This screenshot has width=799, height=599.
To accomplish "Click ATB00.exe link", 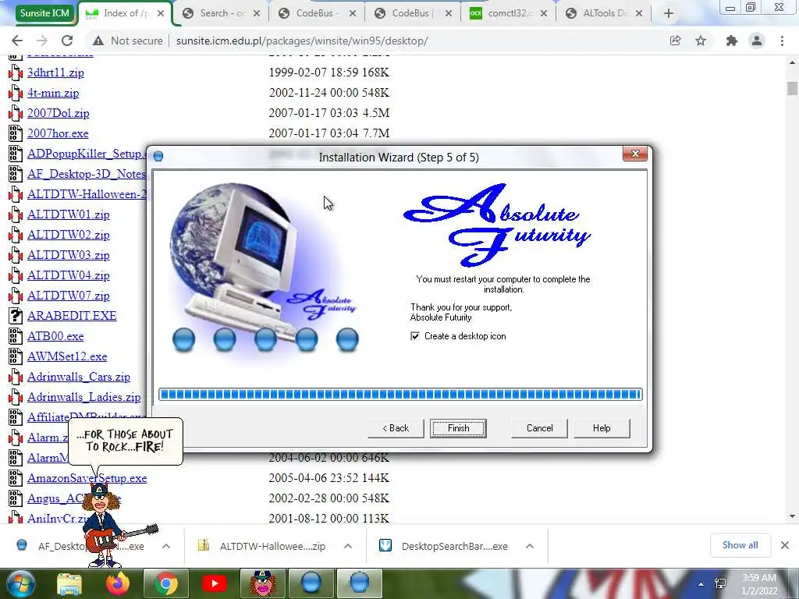I will point(55,336).
